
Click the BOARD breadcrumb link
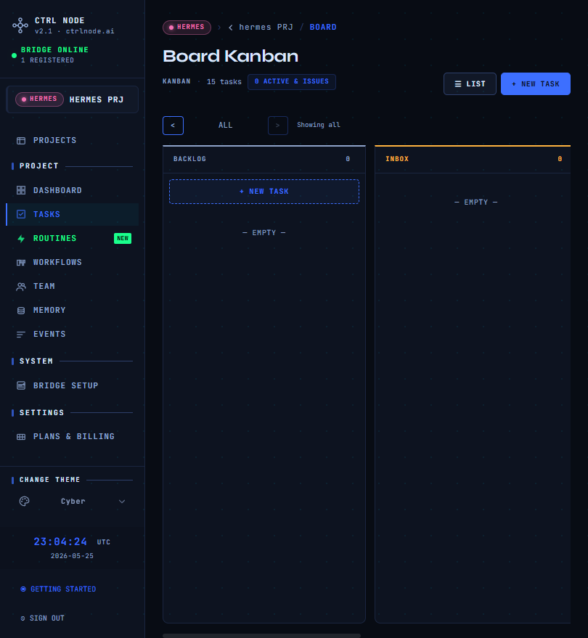click(x=323, y=28)
